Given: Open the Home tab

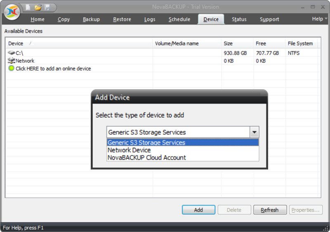Looking at the screenshot, I should (x=38, y=19).
